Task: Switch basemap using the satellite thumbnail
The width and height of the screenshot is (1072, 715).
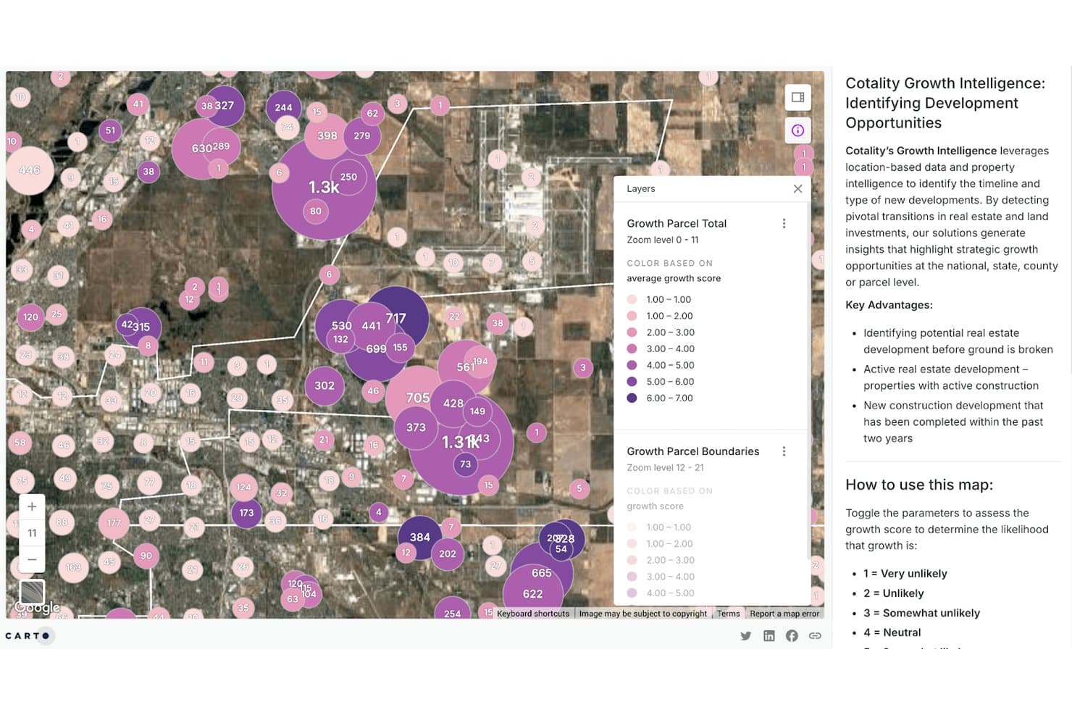Action: click(32, 592)
